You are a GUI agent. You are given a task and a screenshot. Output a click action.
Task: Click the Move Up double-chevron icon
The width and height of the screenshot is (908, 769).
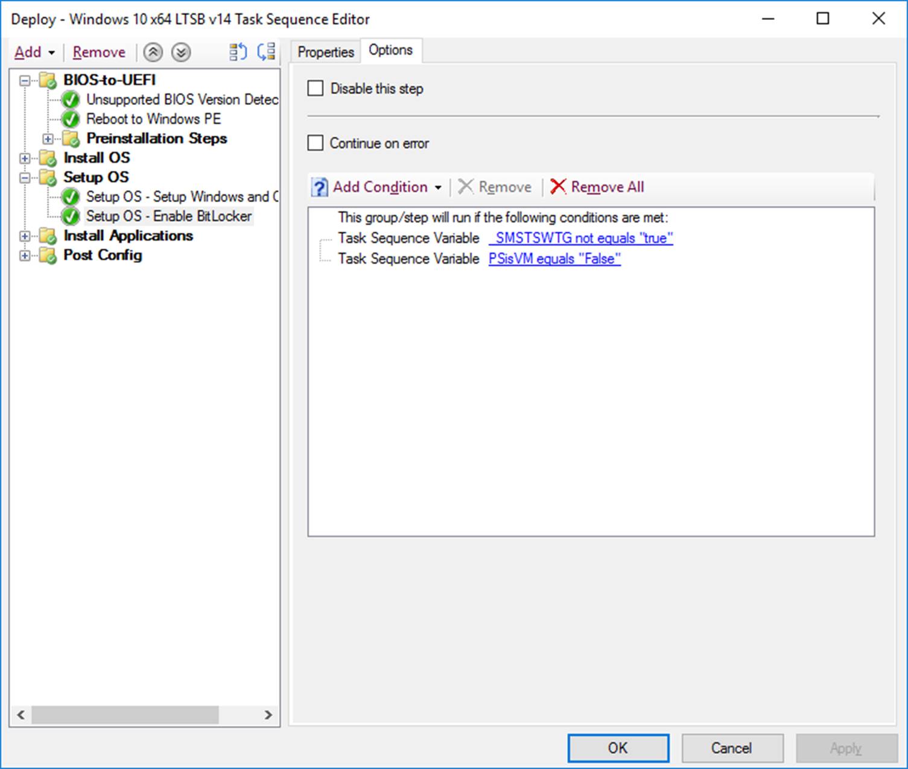153,52
